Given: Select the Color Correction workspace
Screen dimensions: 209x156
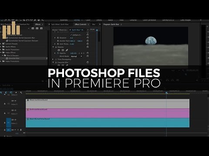Looking at the screenshot, I should [149, 20].
